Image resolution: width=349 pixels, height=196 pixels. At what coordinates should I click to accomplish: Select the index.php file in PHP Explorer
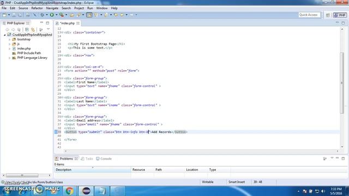coord(24,48)
